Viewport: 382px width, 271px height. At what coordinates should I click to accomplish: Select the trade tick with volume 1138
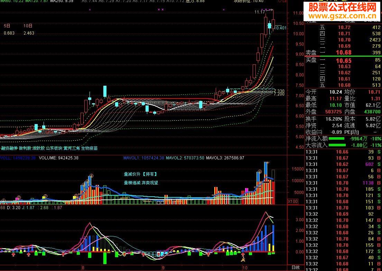pyautogui.click(x=368, y=183)
